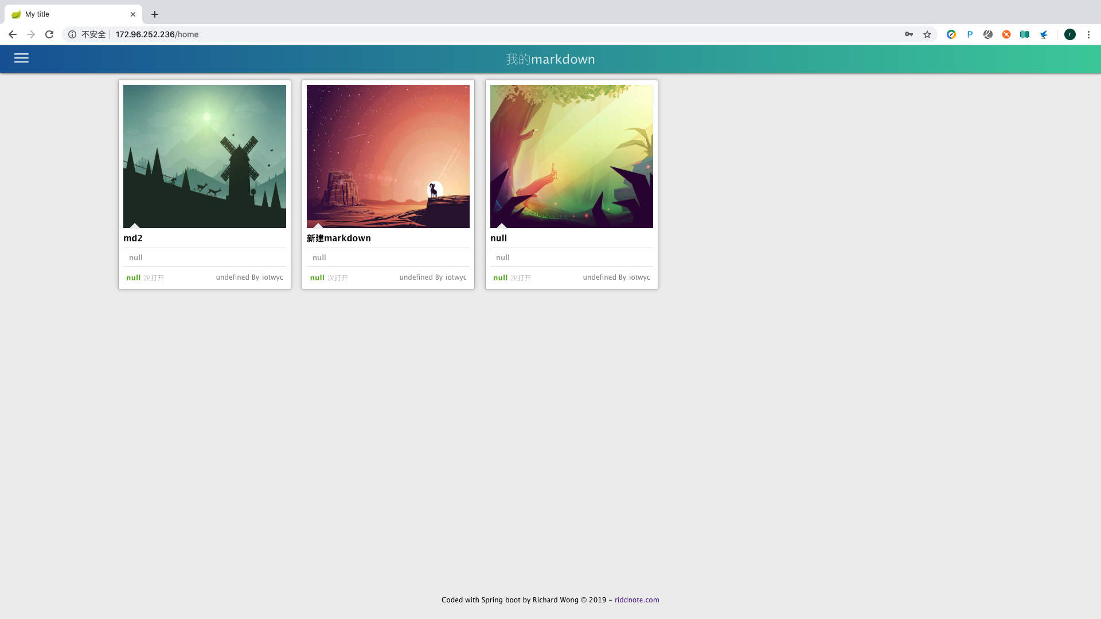The height and width of the screenshot is (619, 1101).
Task: Open the teal book extension icon
Action: (x=1025, y=34)
